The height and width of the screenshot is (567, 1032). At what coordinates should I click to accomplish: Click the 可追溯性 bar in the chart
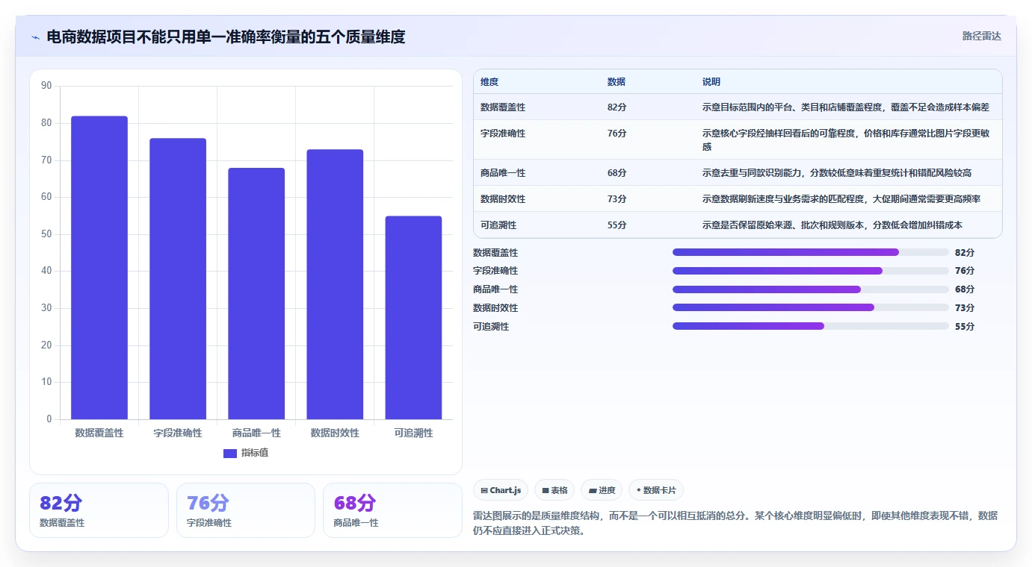(x=413, y=318)
